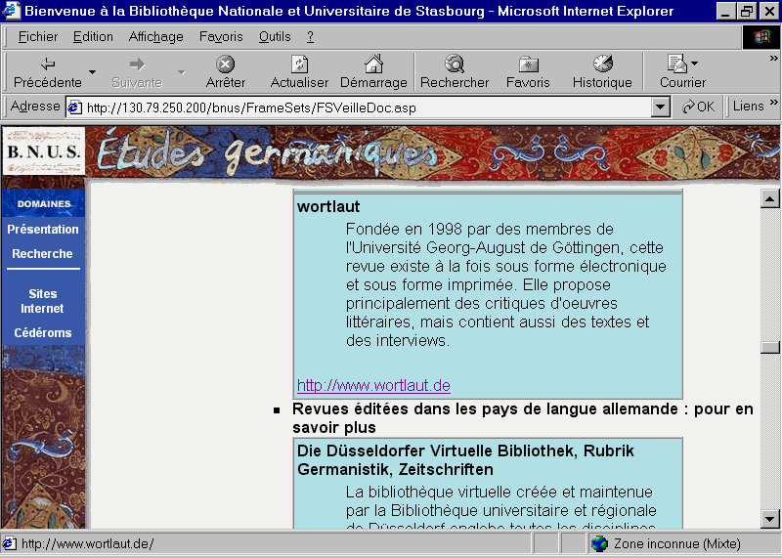Viewport: 782px width, 558px height.
Task: Click the page icon in the address bar
Action: coord(75,107)
